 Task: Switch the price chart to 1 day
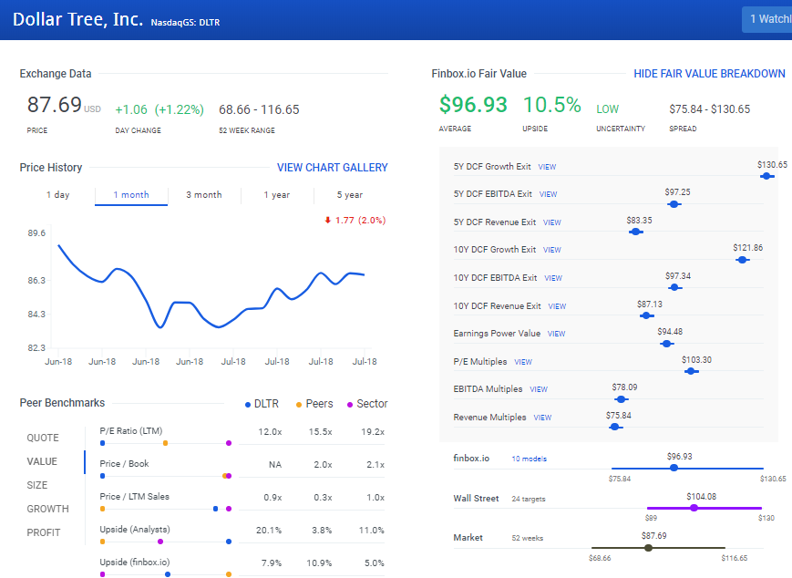[x=58, y=195]
